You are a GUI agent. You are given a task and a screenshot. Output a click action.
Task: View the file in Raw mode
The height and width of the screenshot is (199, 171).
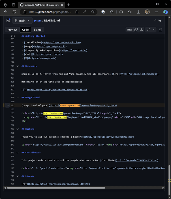pos(129,30)
